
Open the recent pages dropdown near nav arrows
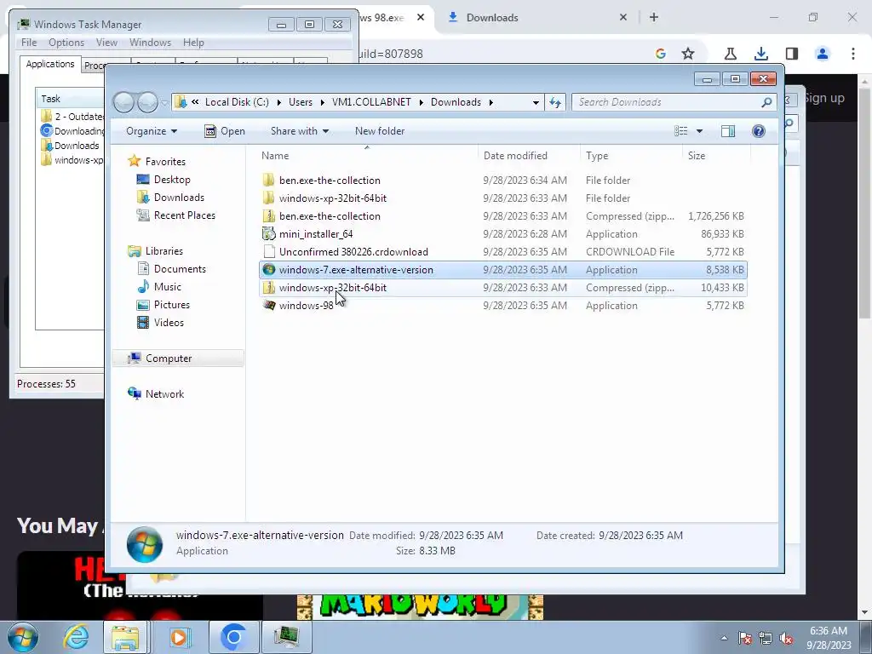(164, 103)
